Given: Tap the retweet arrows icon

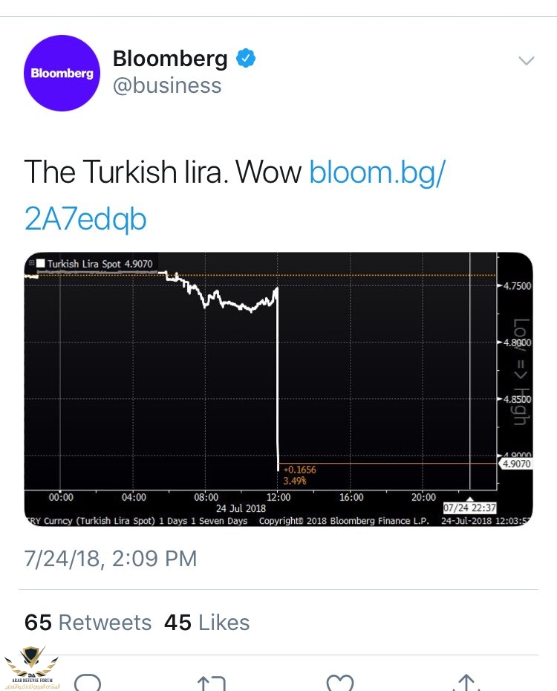Looking at the screenshot, I should tap(212, 683).
